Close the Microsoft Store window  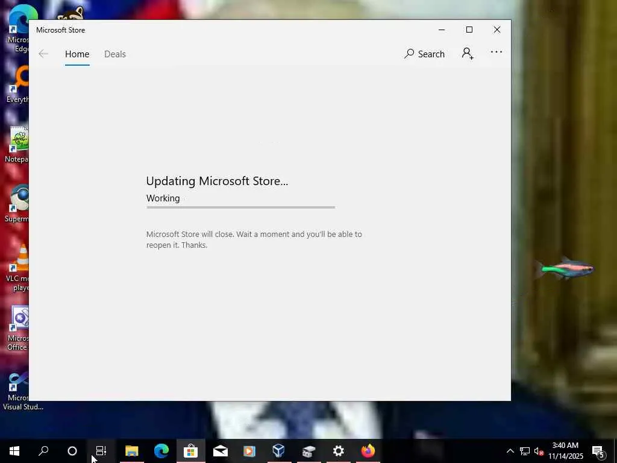pos(497,30)
